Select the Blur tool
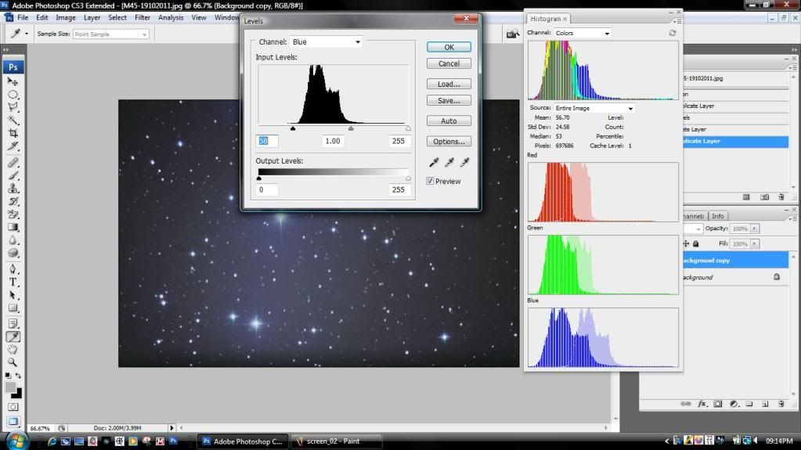This screenshot has height=450, width=801. click(13, 240)
